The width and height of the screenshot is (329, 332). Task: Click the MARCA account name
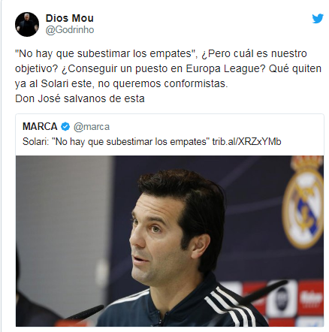[x=40, y=127]
